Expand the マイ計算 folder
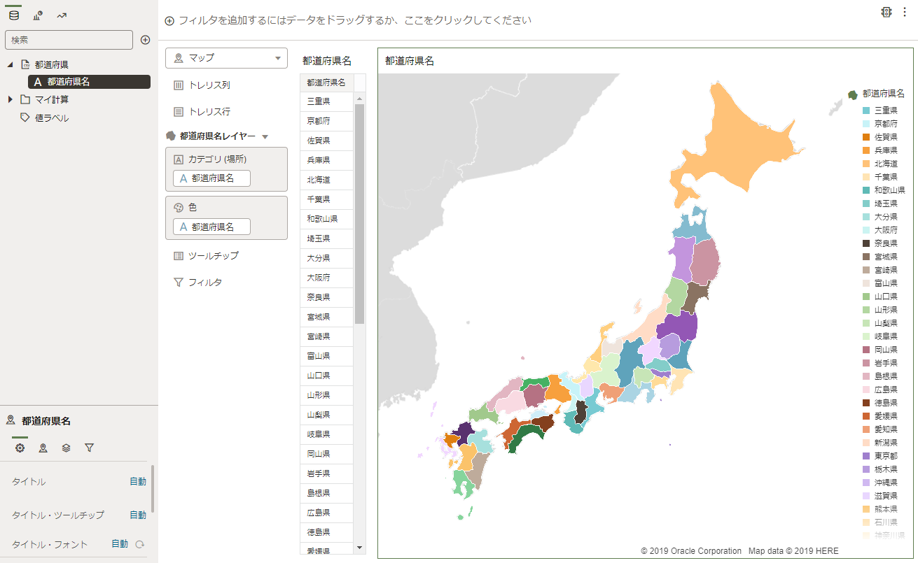This screenshot has width=918, height=563. (10, 99)
